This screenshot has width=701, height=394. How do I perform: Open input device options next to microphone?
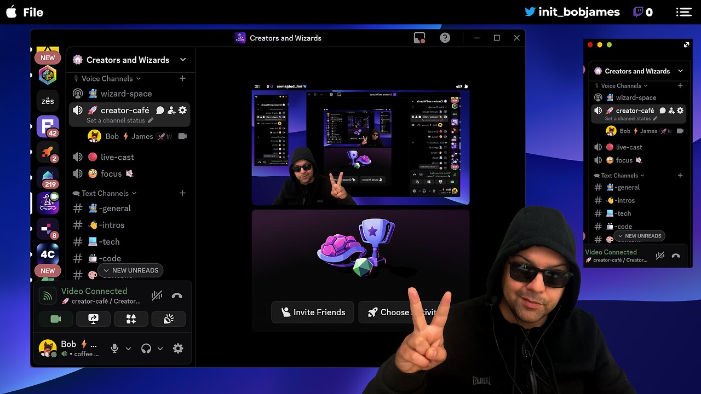[x=129, y=349]
